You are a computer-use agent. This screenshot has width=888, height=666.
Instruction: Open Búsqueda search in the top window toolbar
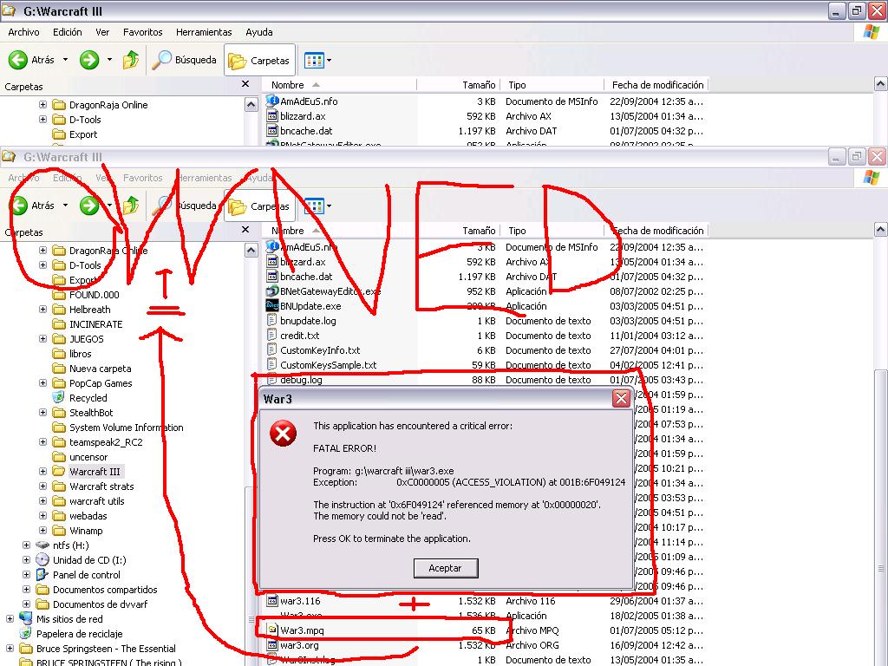pyautogui.click(x=185, y=60)
